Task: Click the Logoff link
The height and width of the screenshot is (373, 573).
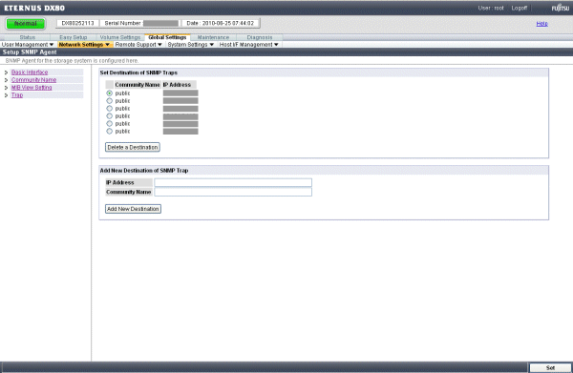Action: [520, 8]
